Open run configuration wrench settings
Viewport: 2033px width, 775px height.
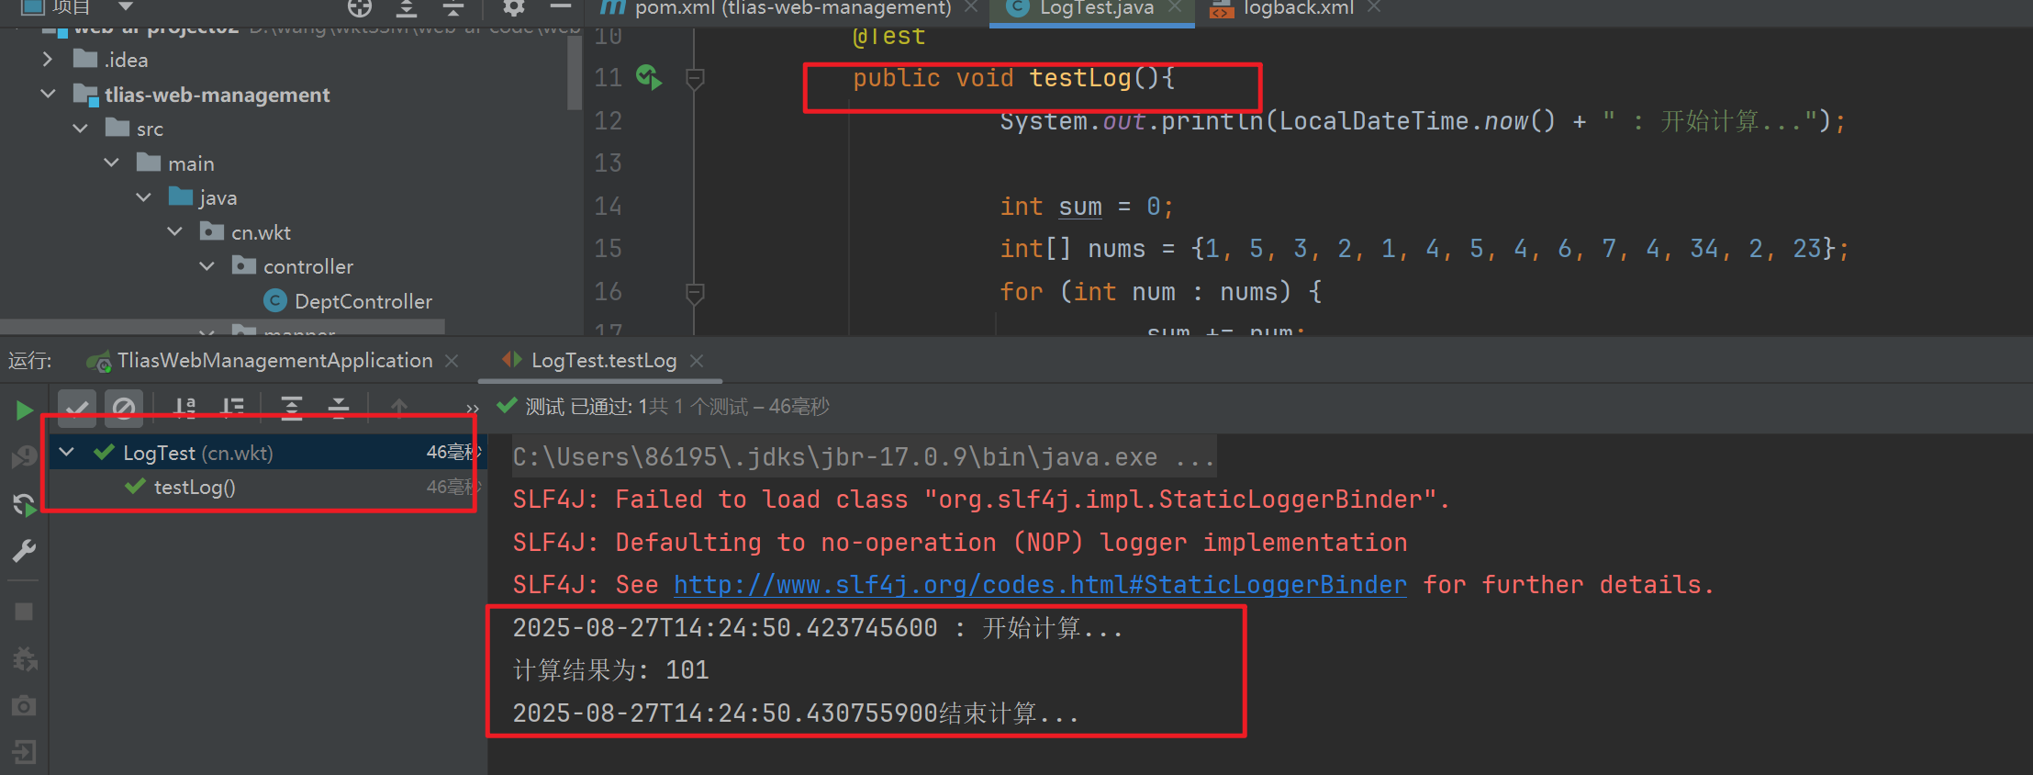point(24,551)
